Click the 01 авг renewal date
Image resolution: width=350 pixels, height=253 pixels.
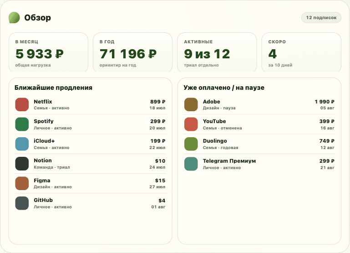point(158,207)
